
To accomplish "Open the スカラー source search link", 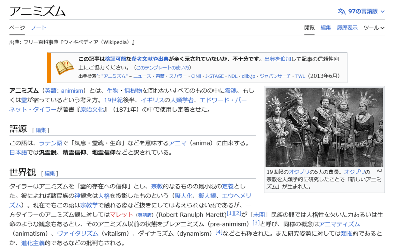I will (x=178, y=76).
